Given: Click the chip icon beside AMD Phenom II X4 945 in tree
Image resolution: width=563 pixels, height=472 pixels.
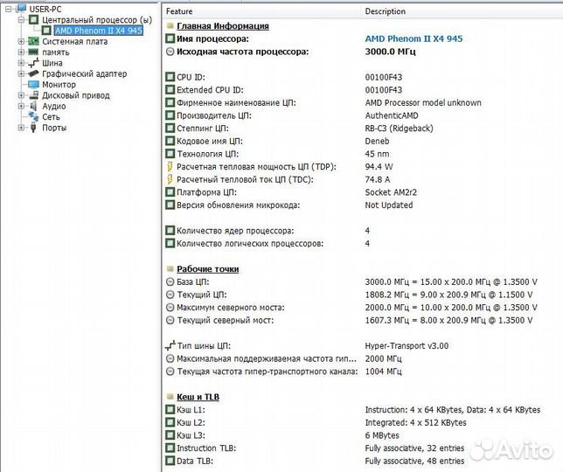Looking at the screenshot, I should pyautogui.click(x=46, y=31).
